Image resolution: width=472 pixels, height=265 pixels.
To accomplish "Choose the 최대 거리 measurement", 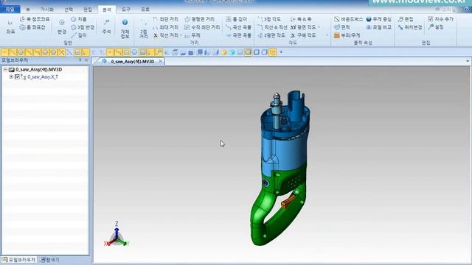I will (166, 27).
